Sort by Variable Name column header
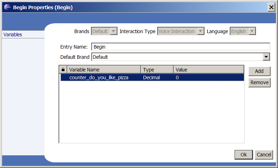278x168 pixels. (x=104, y=70)
